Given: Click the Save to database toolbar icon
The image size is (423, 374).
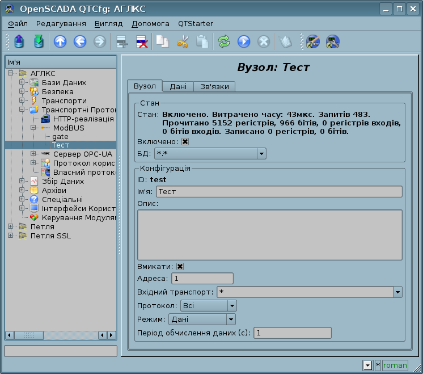Looking at the screenshot, I should (x=39, y=41).
